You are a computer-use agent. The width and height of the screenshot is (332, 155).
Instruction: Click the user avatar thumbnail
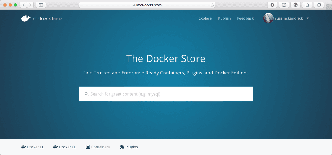(x=268, y=18)
